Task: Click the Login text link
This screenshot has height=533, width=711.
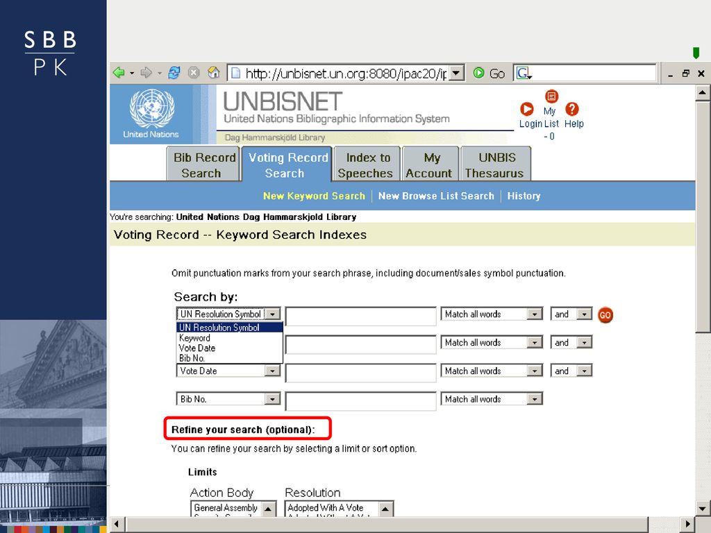Action: pos(530,124)
